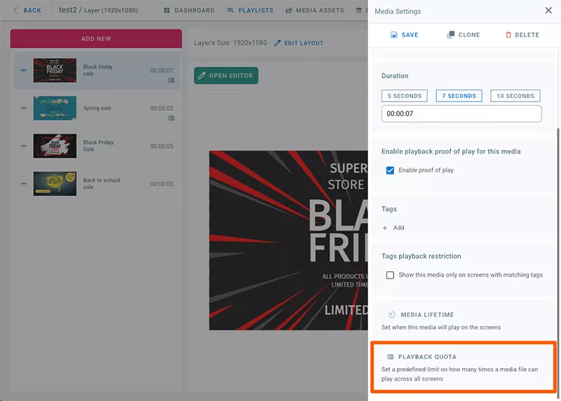Click the Media Lifetime clock icon
This screenshot has width=561, height=401.
pyautogui.click(x=392, y=315)
